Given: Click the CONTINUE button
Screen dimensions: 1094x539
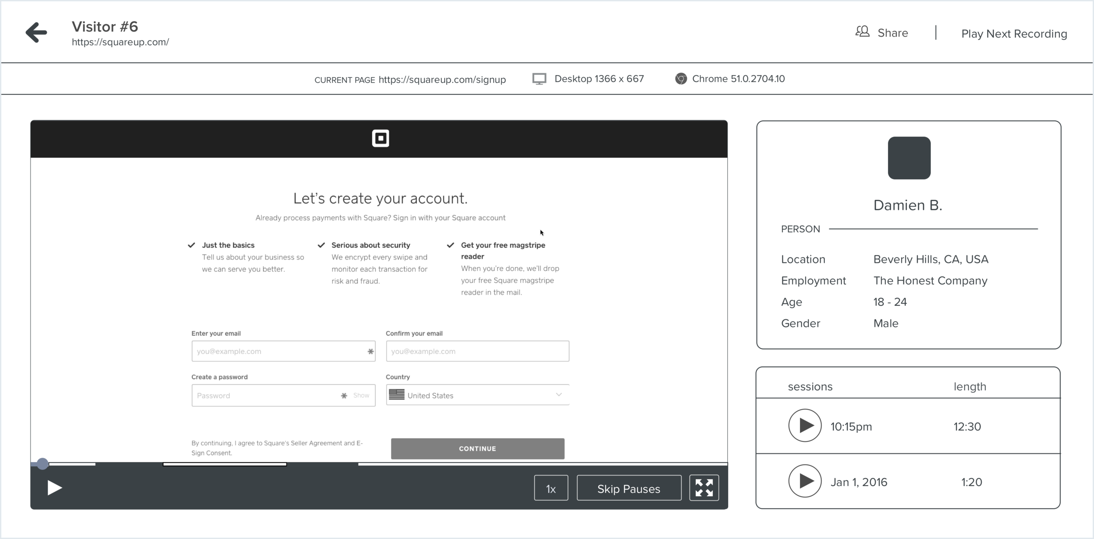Looking at the screenshot, I should coord(477,449).
